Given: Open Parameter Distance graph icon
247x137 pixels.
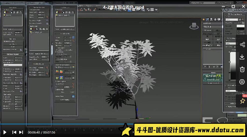Looking at the screenshot, I should [21, 49].
